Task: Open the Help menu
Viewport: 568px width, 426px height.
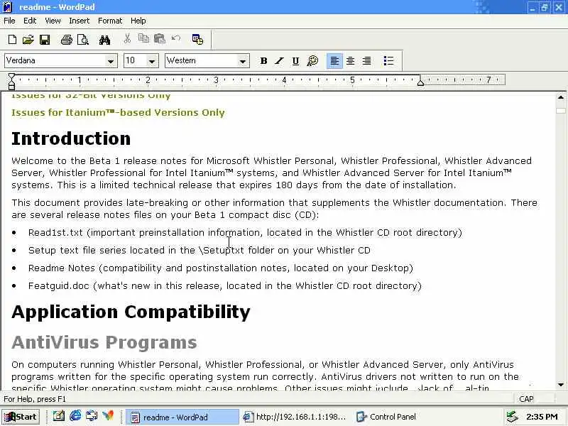Action: click(x=138, y=21)
